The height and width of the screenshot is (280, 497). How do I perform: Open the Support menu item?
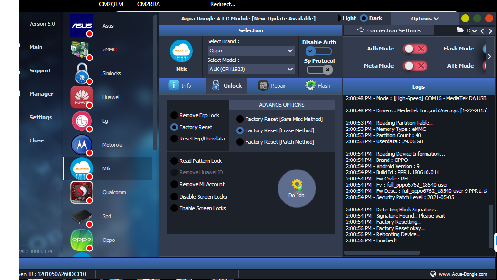(40, 70)
